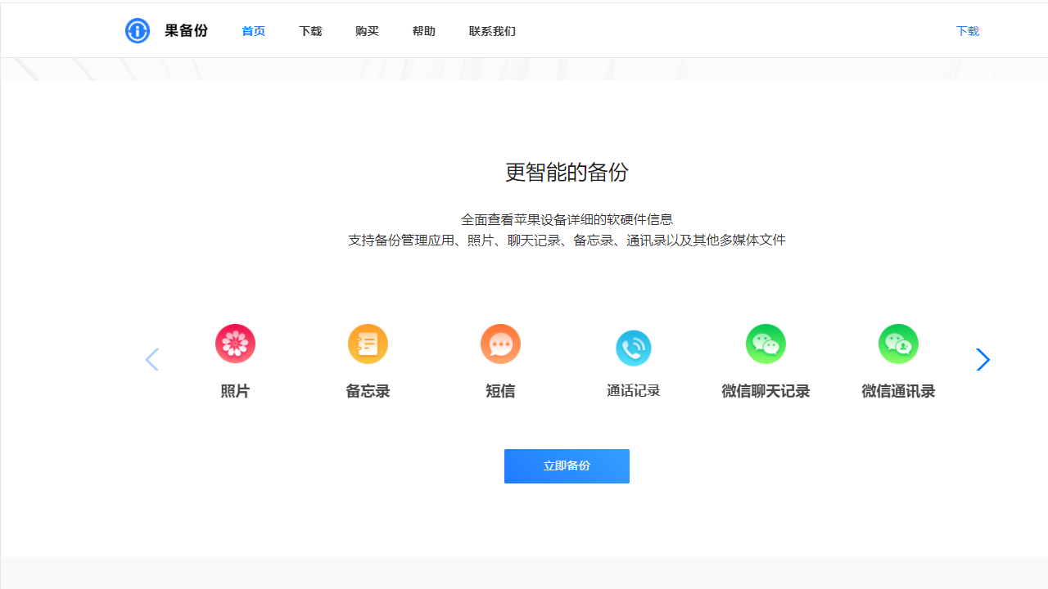Switch to the 首页 tab
Viewport: 1048px width, 589px height.
click(253, 31)
